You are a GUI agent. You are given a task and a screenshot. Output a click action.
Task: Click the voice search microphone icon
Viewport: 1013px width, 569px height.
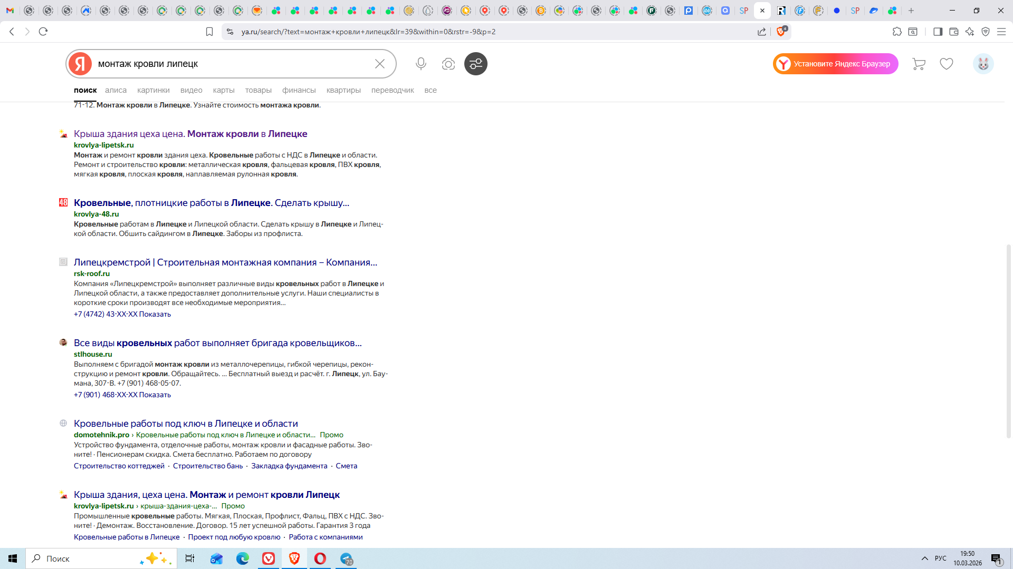click(421, 64)
